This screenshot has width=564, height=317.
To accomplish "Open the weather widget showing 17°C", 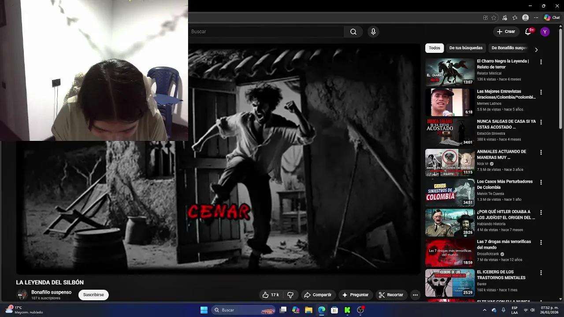I will click(x=24, y=310).
